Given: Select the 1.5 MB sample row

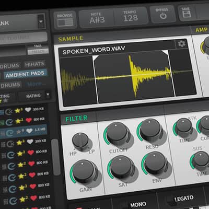Looking at the screenshot, I should tap(24, 132).
